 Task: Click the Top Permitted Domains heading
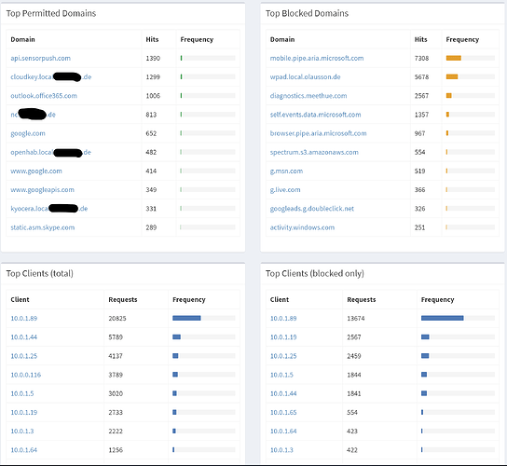(51, 13)
